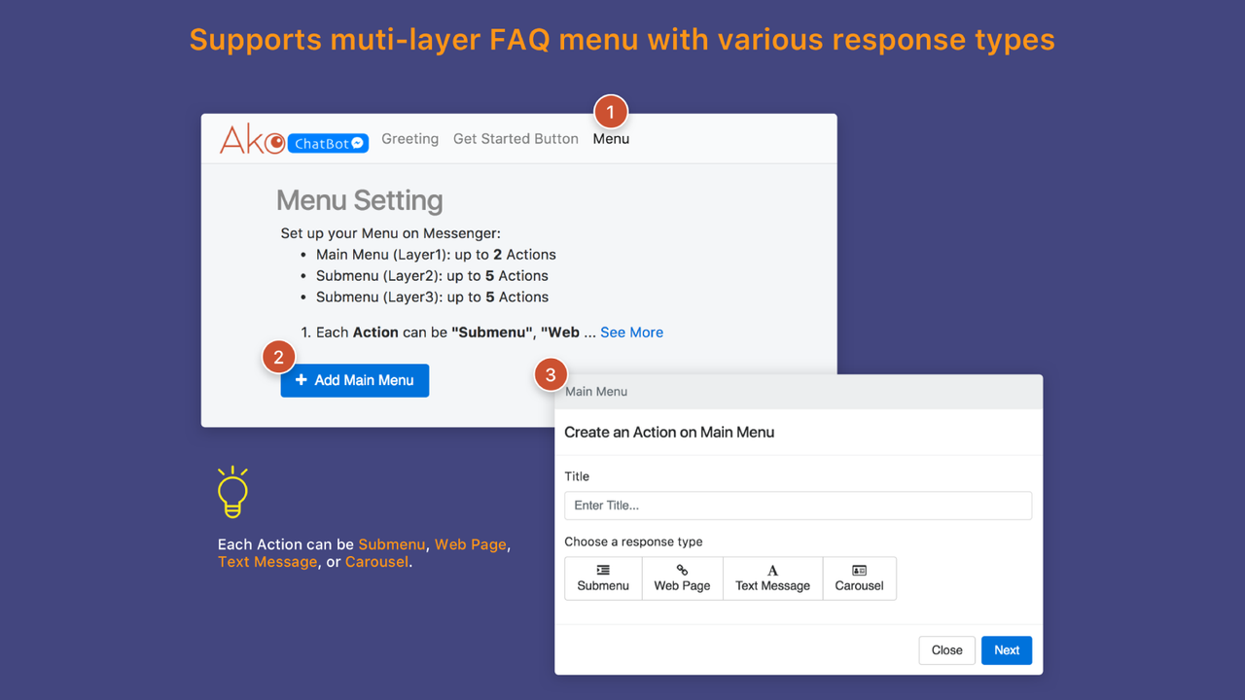Click the Add Main Menu button
The width and height of the screenshot is (1245, 700).
tap(354, 380)
